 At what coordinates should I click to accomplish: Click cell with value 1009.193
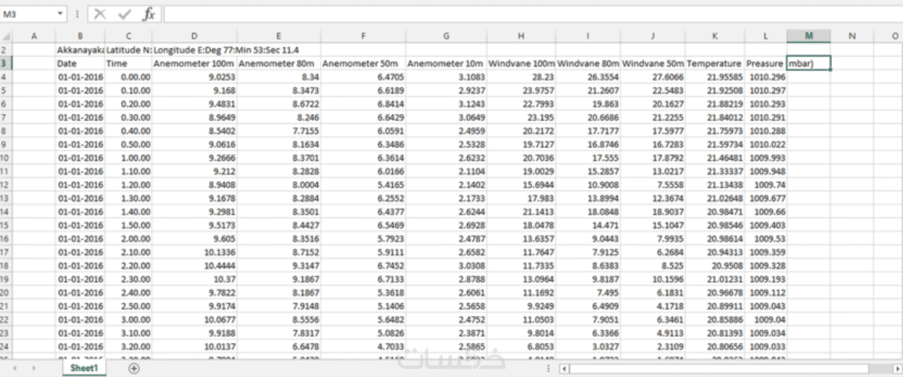point(765,279)
